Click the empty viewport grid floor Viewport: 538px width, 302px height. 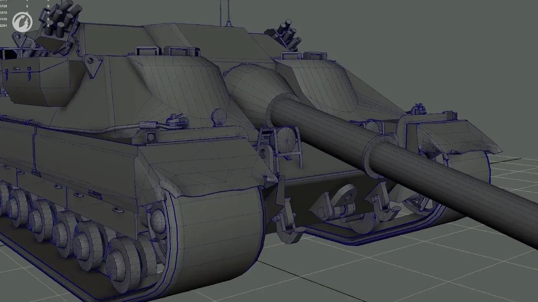pos(383,276)
